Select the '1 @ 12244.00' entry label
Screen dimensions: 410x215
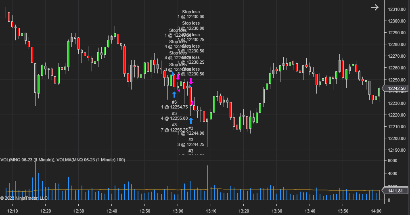[191, 133]
